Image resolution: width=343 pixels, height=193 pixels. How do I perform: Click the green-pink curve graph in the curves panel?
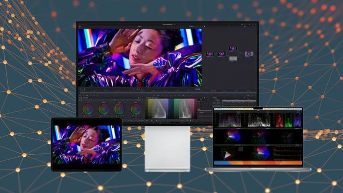[183, 109]
